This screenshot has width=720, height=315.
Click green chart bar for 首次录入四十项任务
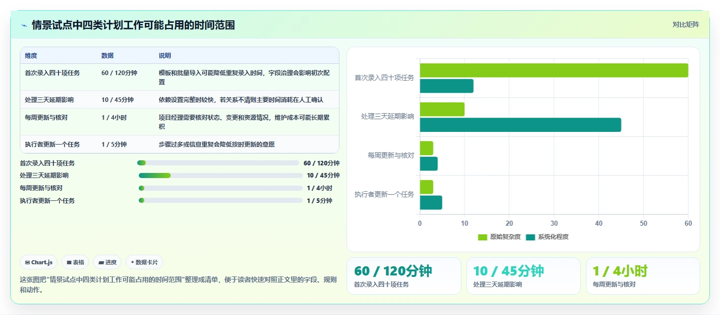[554, 71]
